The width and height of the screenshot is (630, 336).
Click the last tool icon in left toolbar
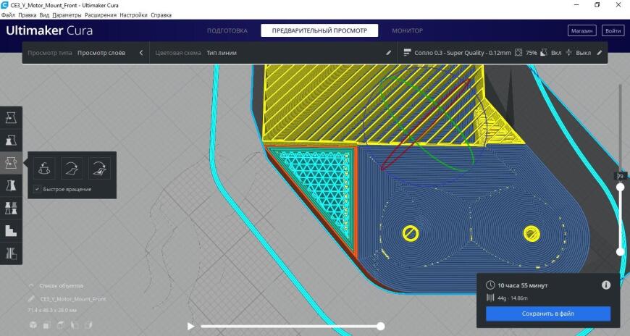click(11, 253)
